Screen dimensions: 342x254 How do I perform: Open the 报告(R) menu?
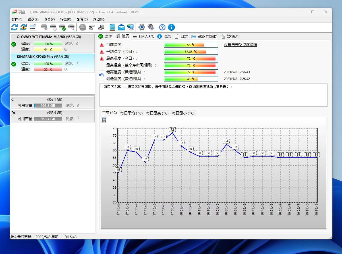[65, 19]
